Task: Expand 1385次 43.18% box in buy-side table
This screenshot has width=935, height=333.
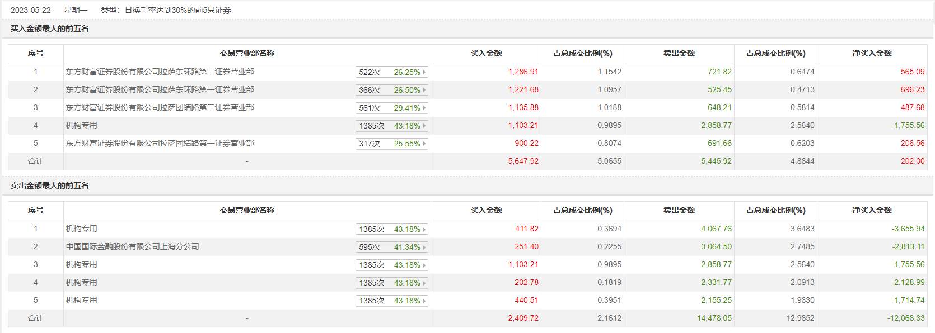Action: click(x=424, y=126)
